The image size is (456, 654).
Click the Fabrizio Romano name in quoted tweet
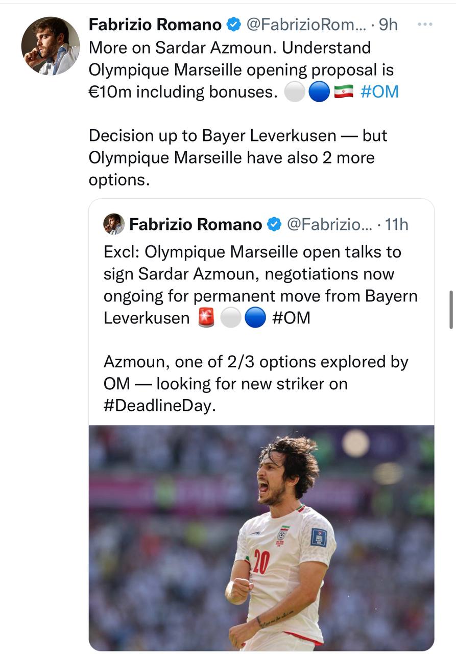[196, 224]
